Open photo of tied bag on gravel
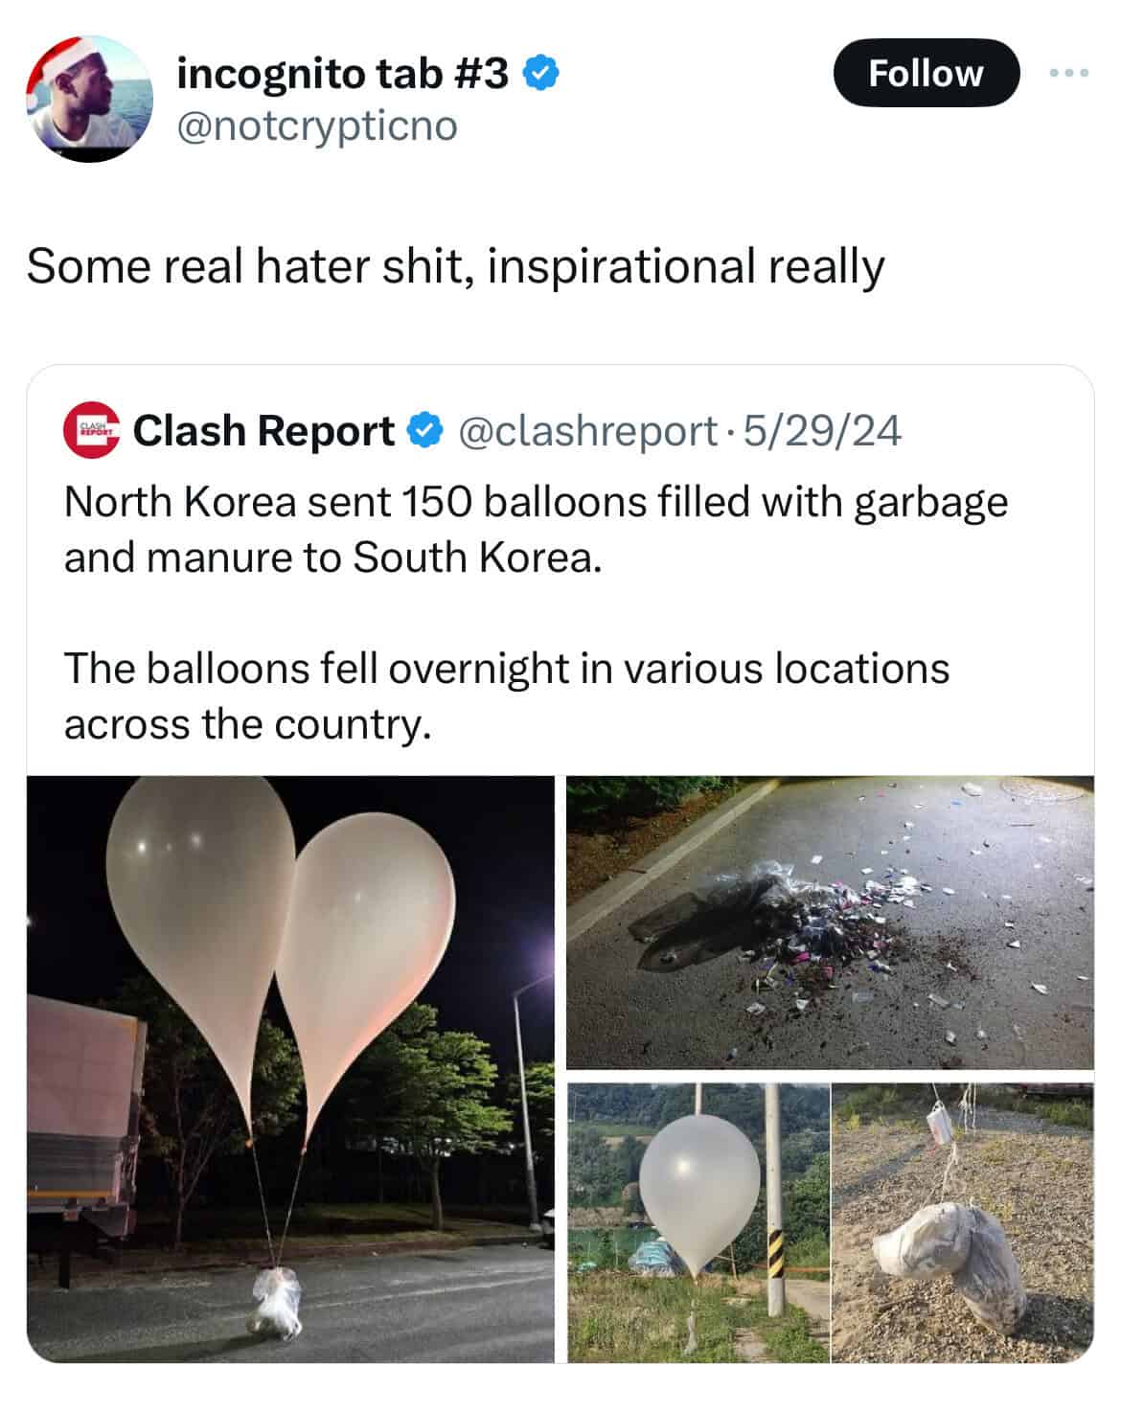 (x=963, y=1222)
